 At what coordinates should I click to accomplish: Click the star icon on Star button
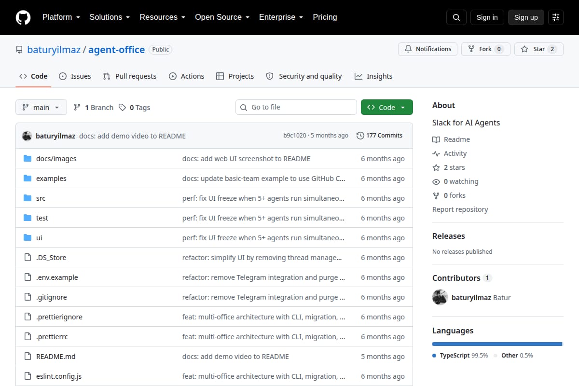point(524,49)
